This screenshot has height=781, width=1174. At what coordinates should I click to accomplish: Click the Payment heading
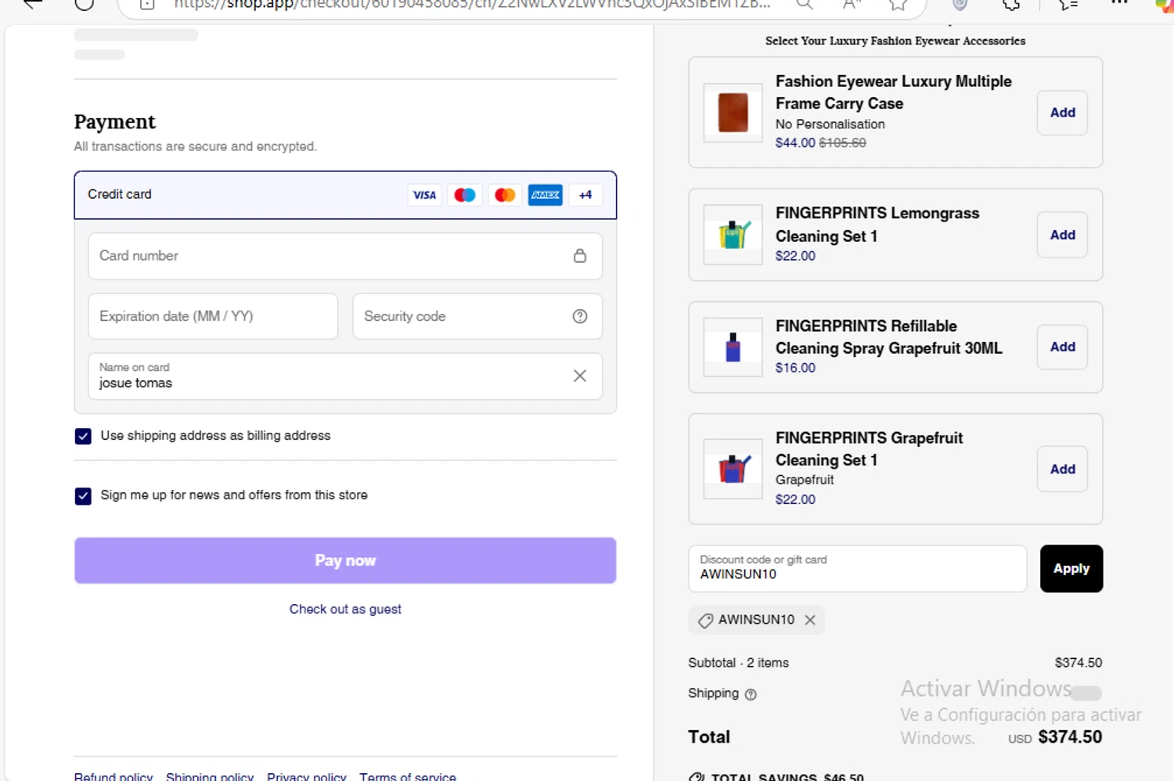click(x=114, y=122)
